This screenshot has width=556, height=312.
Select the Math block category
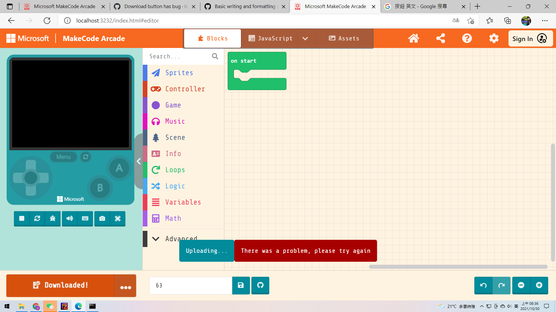tap(173, 218)
